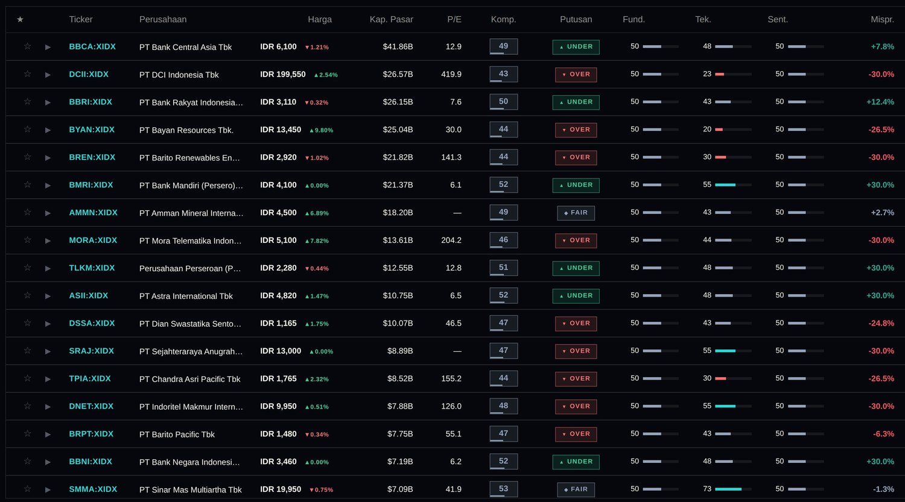Click the star icon for TPIA:XIDX
Screen dimensions: 905x502
(27, 378)
